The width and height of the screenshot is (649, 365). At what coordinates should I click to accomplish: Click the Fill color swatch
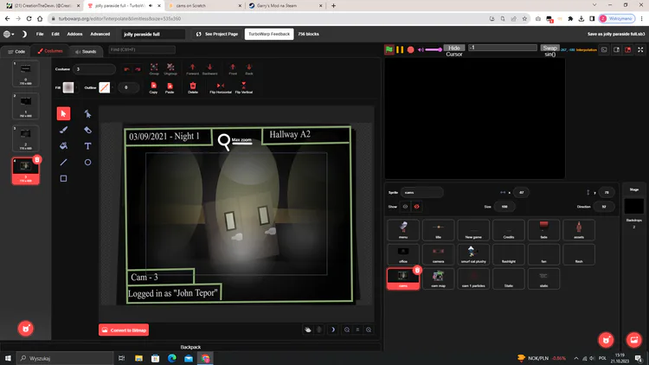(68, 87)
